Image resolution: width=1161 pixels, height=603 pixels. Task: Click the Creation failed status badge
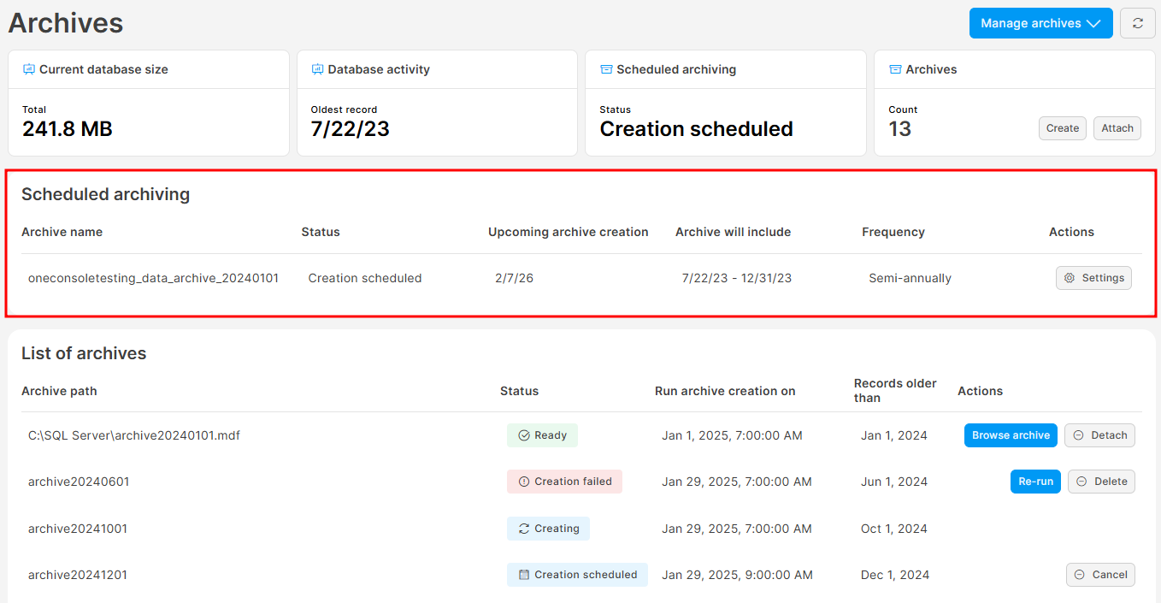[564, 482]
